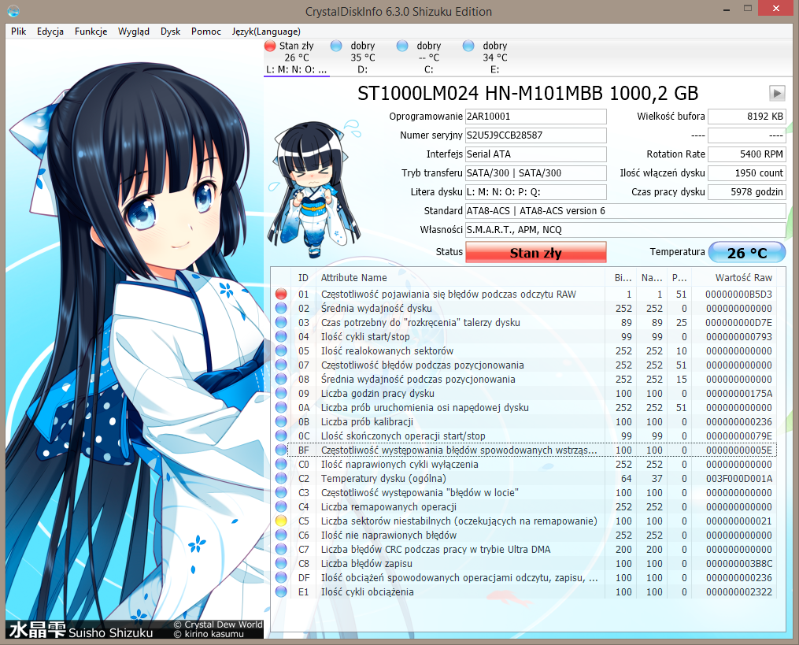Click the status icon of attribute C2
This screenshot has width=799, height=645.
tap(281, 478)
